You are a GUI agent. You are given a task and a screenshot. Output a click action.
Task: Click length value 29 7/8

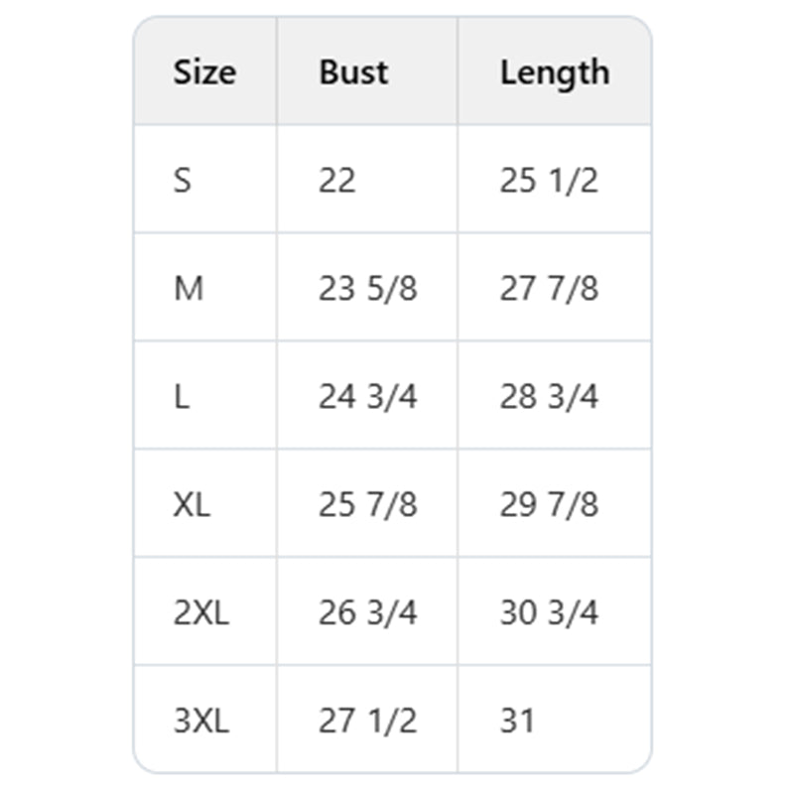(x=549, y=505)
